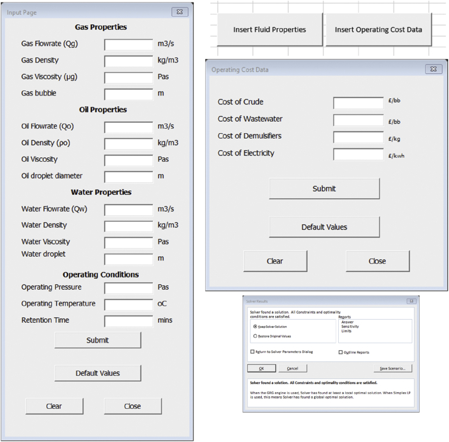The width and height of the screenshot is (449, 442).
Task: Clear the Operating Cost Data form
Action: coord(275,261)
